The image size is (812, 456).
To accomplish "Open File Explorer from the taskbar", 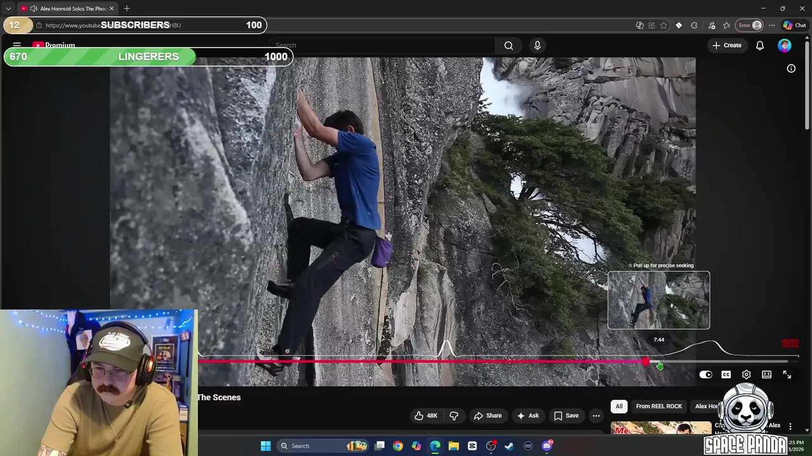I will coord(454,446).
